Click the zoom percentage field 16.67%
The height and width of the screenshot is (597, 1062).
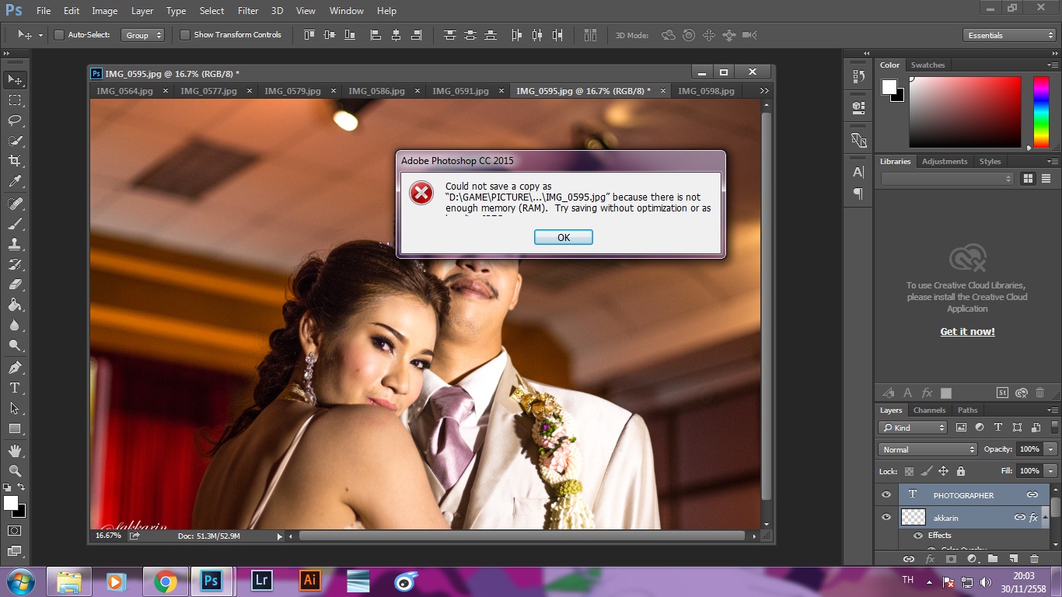(x=108, y=536)
